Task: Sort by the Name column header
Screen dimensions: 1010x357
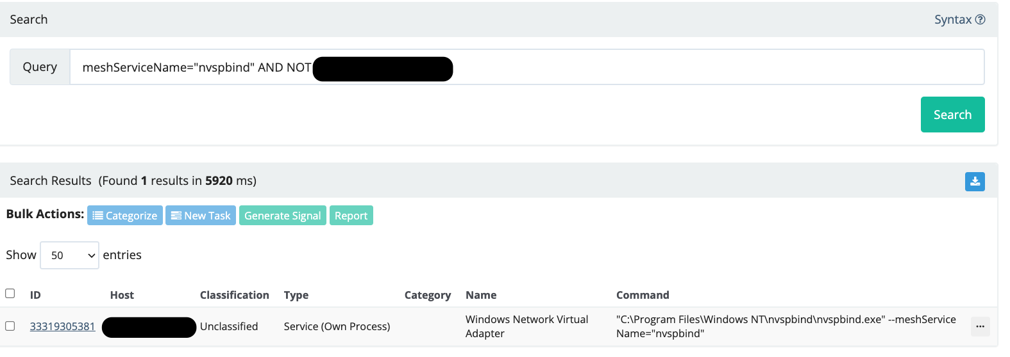Action: tap(481, 295)
